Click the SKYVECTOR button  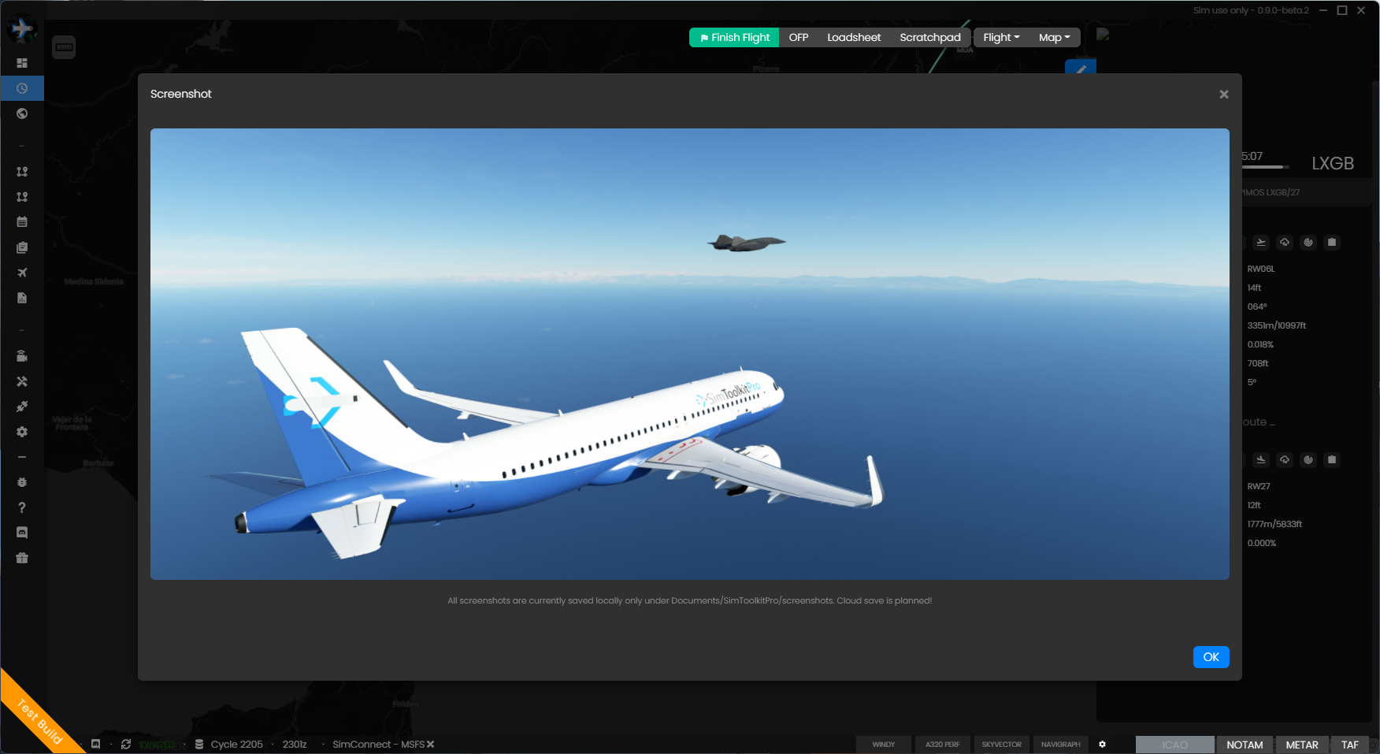tap(1001, 745)
